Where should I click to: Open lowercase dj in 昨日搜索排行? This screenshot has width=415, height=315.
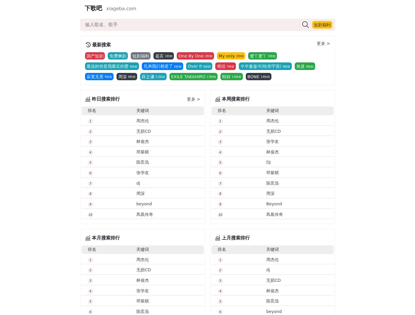pos(138,183)
